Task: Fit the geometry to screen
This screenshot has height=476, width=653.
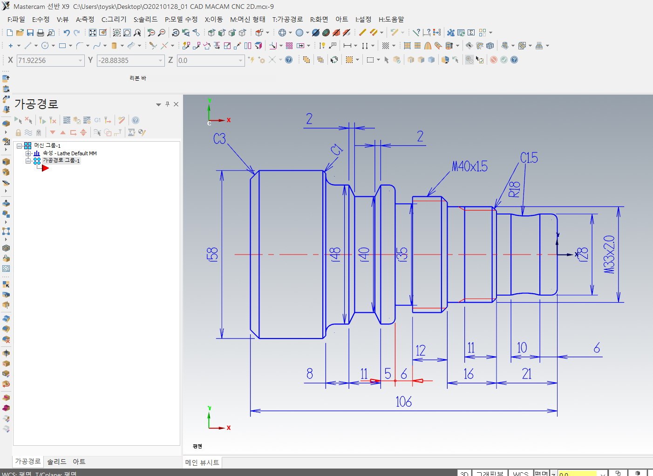Action: pos(93,33)
